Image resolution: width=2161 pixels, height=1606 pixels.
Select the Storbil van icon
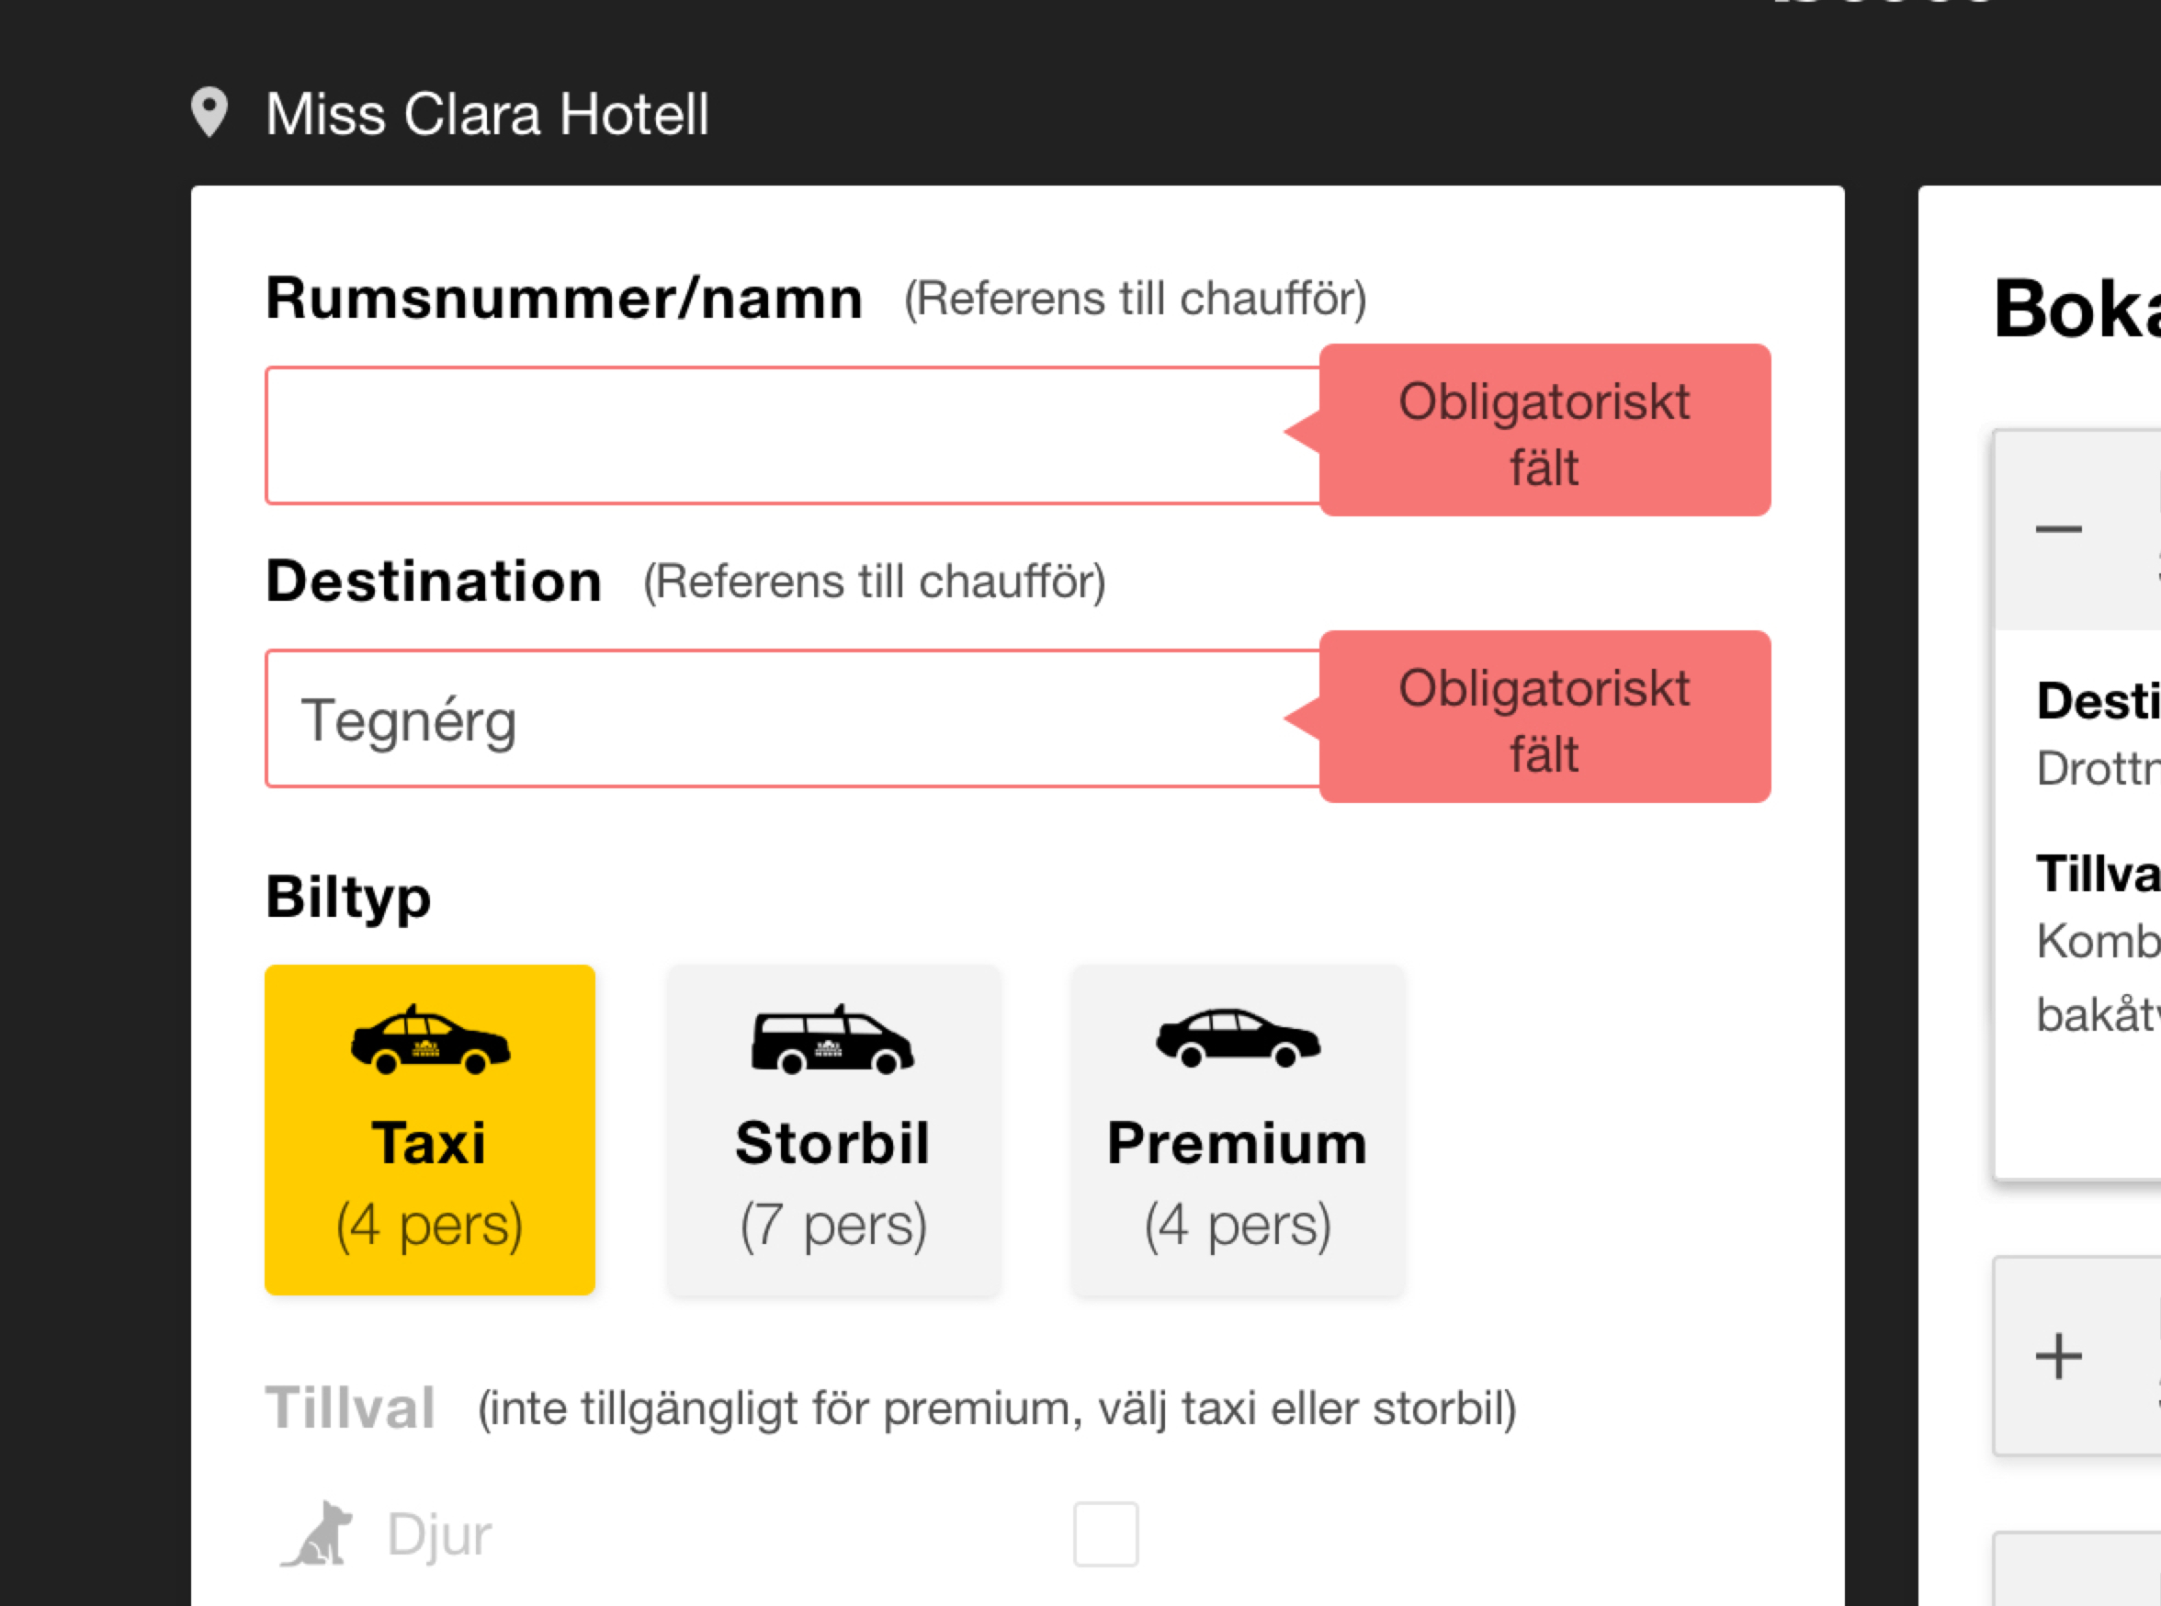click(x=832, y=1040)
